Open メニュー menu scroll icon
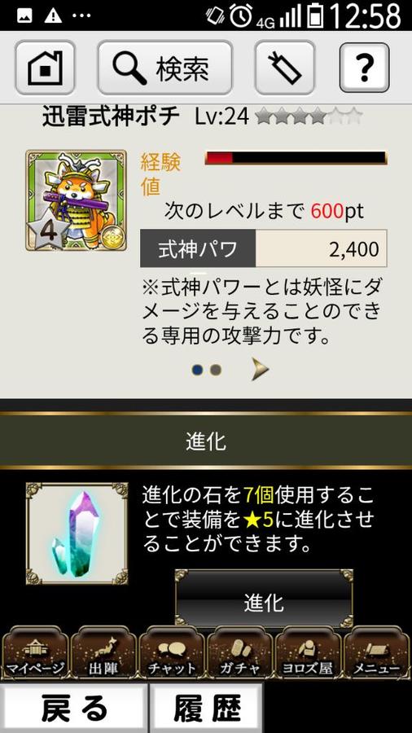Image resolution: width=412 pixels, height=733 pixels. [377, 652]
